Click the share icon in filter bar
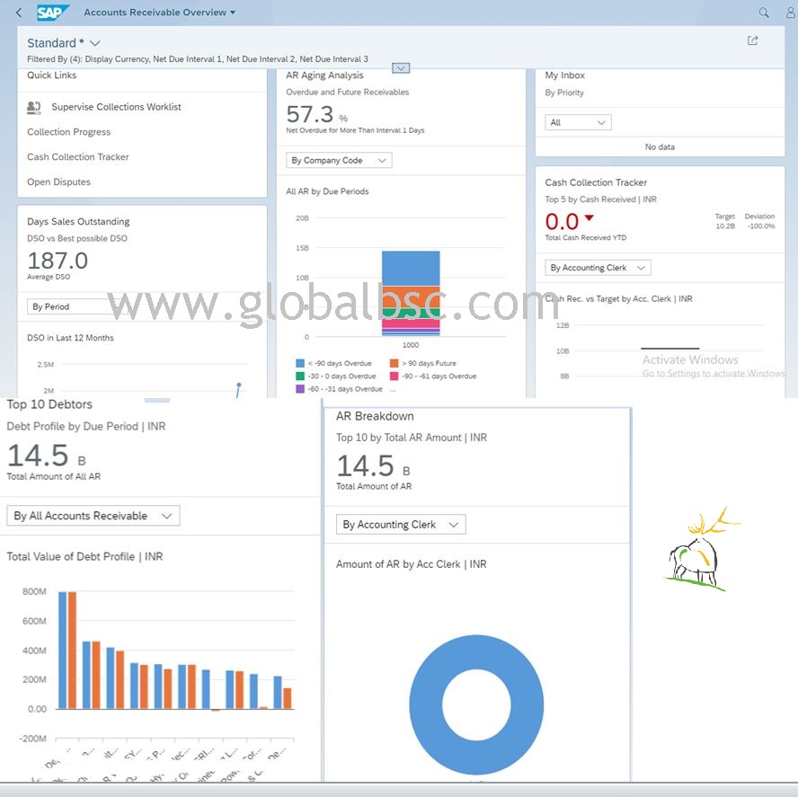The width and height of the screenshot is (798, 797). click(x=752, y=40)
